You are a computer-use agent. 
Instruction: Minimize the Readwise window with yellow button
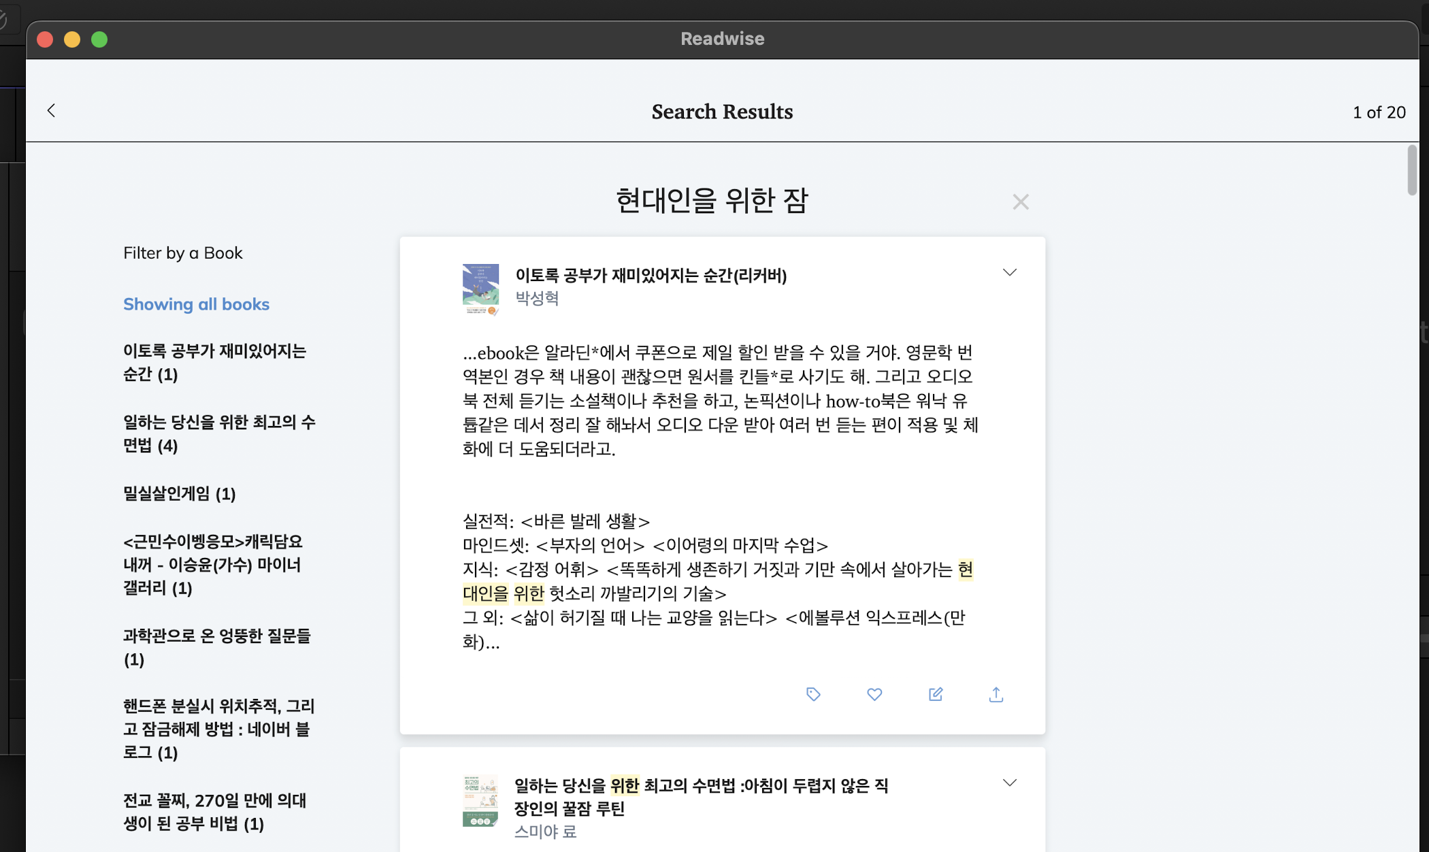[x=72, y=39]
